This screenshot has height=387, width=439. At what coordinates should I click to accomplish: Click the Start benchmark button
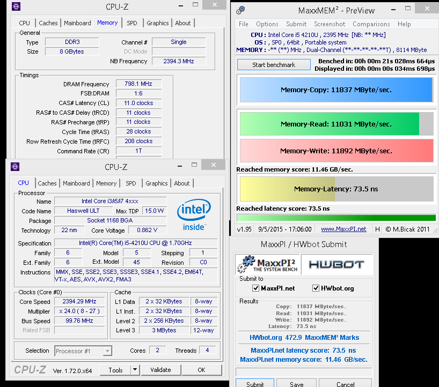[x=274, y=65]
